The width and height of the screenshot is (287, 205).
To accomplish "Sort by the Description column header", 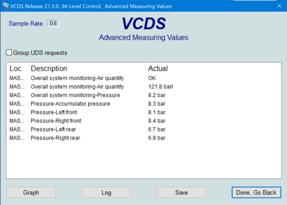I will tap(87, 68).
